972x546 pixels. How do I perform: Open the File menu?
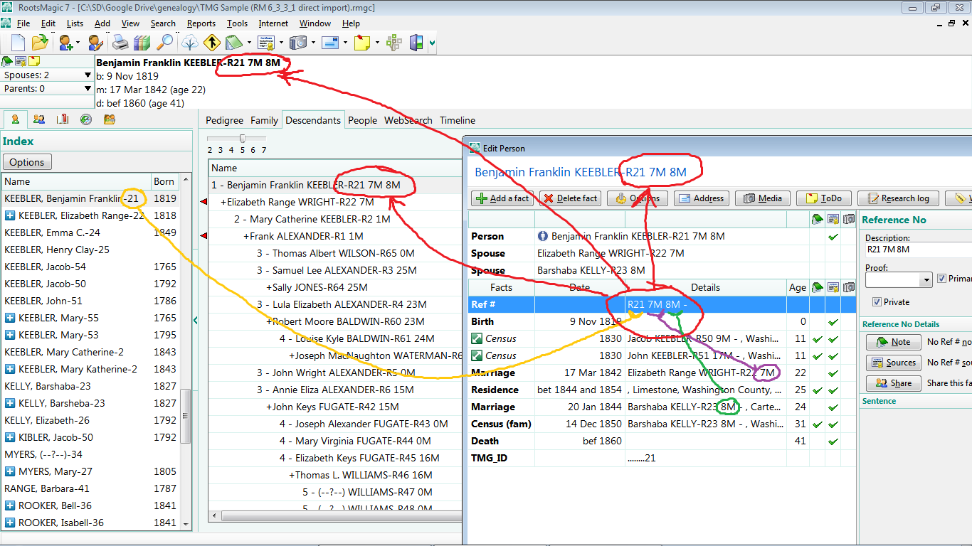[23, 23]
